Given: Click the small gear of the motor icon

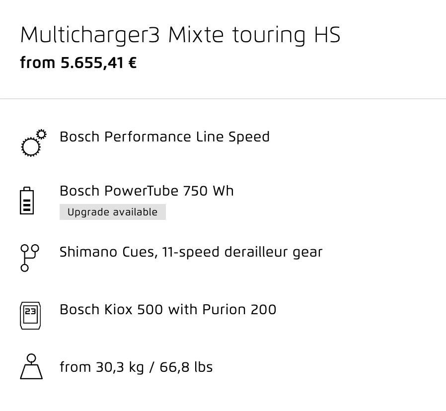Looking at the screenshot, I should (x=42, y=134).
